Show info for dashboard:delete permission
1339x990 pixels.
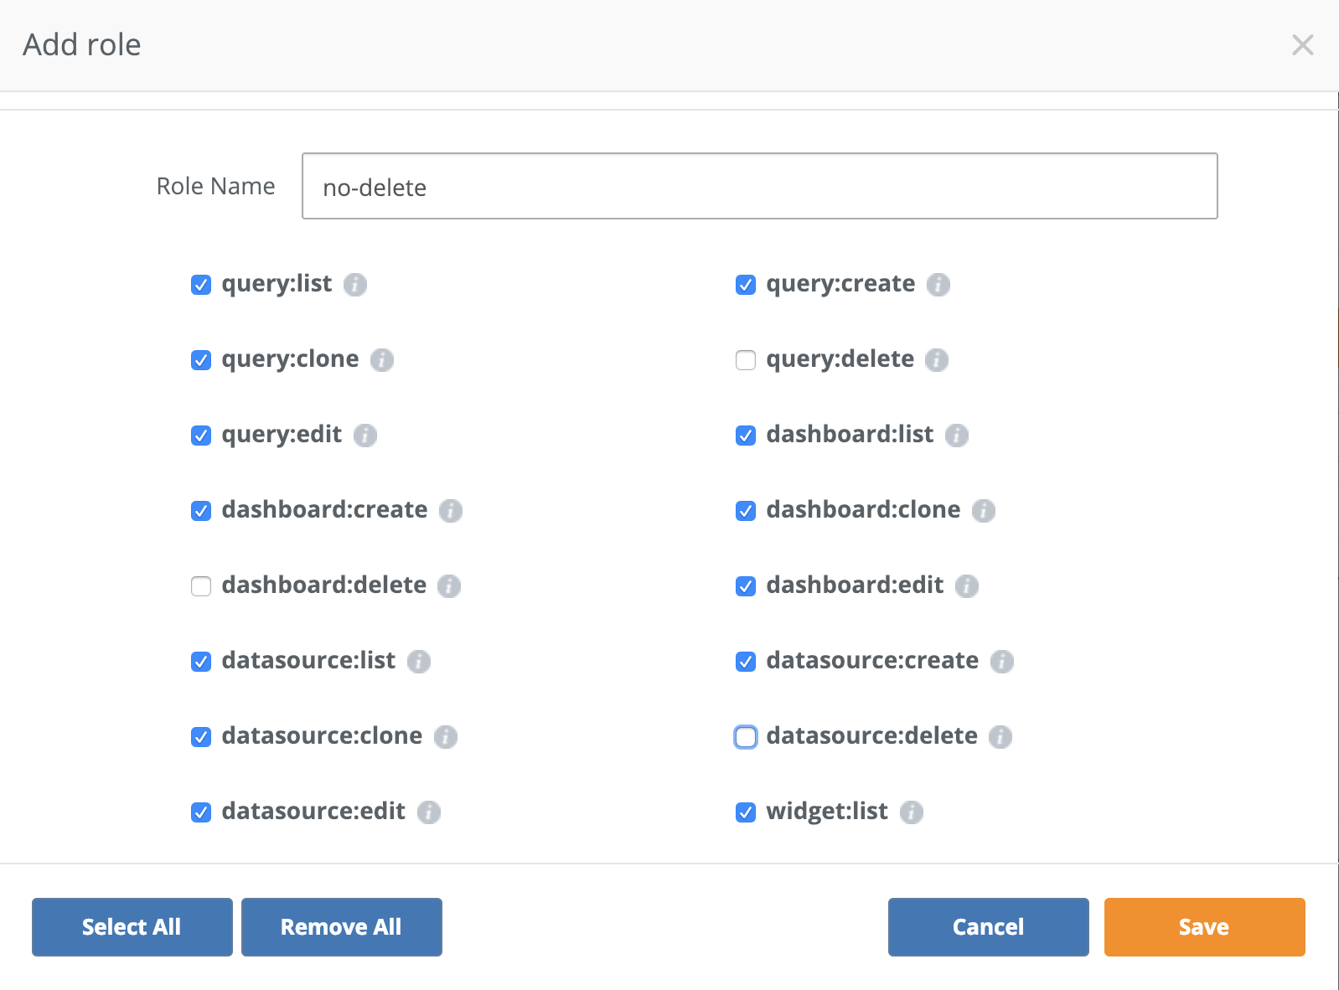449,586
